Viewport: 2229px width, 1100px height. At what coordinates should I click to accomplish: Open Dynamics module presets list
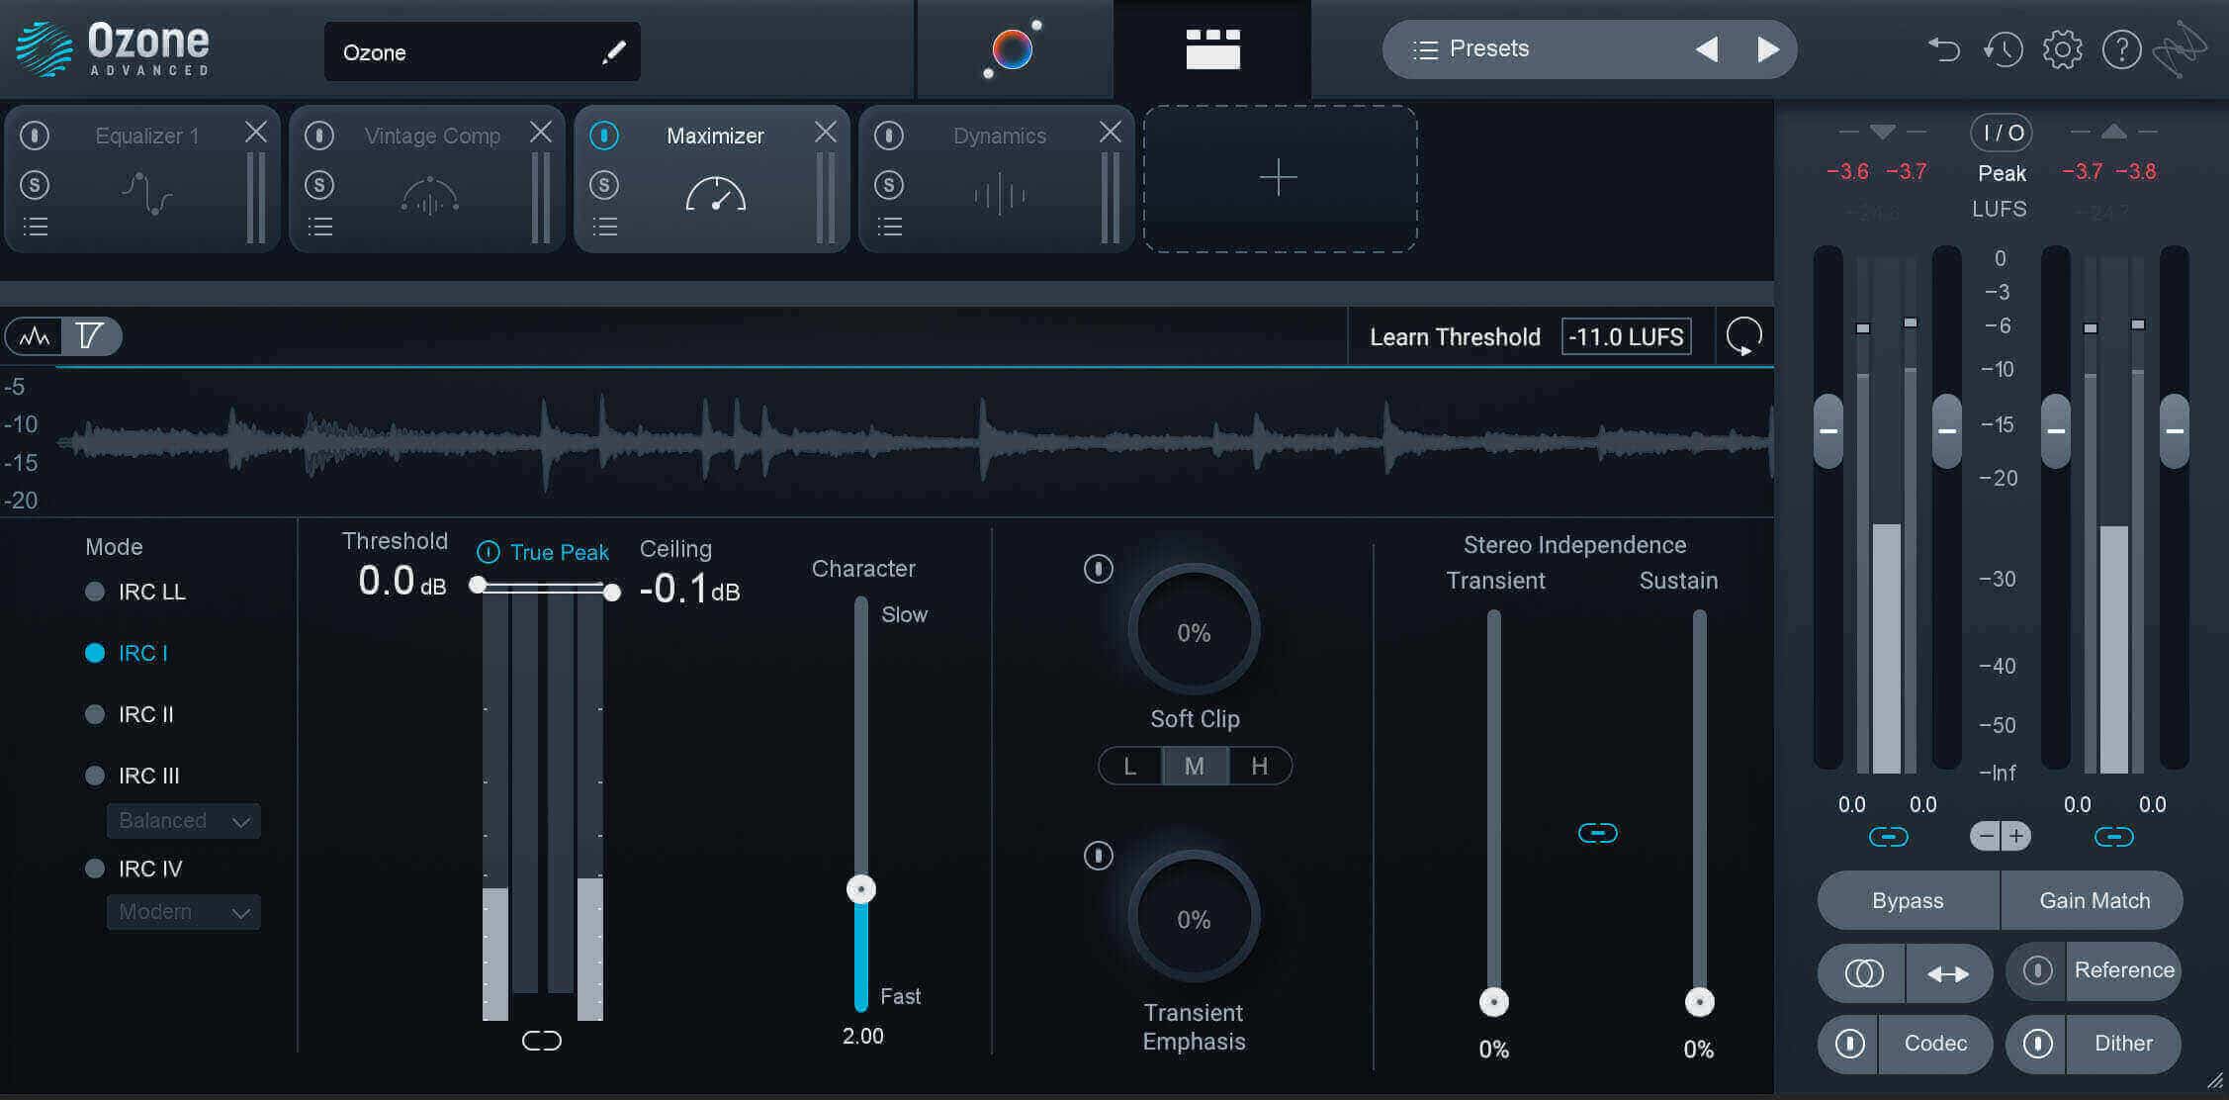tap(889, 227)
